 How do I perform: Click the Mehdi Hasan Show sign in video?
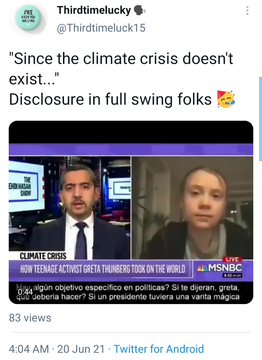click(x=23, y=187)
